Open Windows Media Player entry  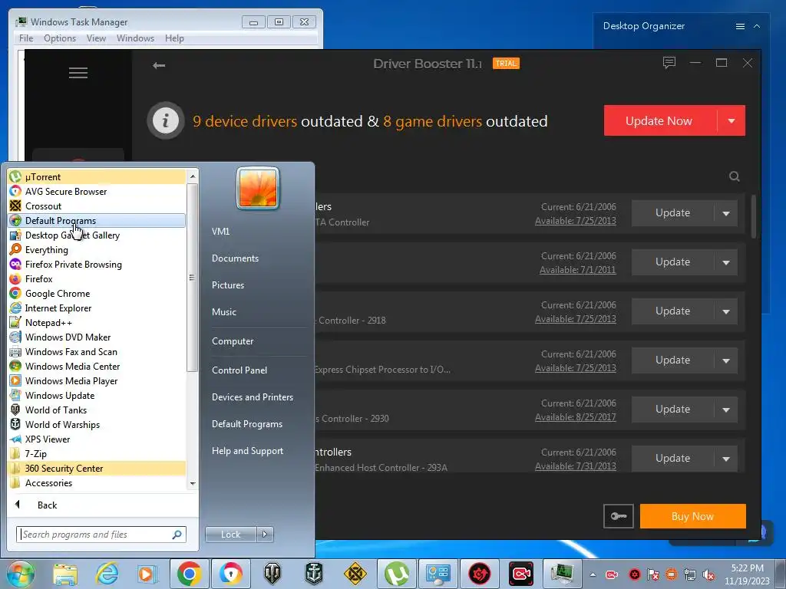tap(97, 380)
